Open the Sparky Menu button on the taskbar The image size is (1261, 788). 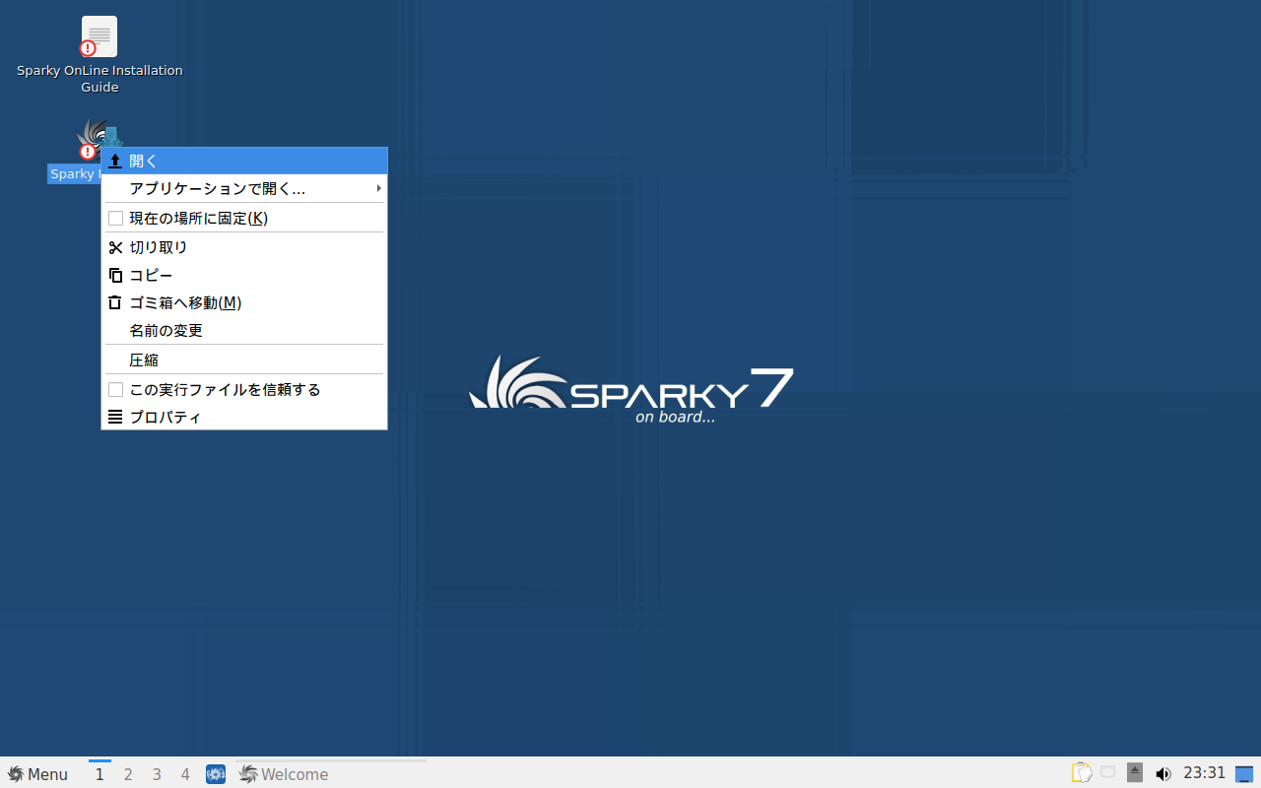(37, 774)
